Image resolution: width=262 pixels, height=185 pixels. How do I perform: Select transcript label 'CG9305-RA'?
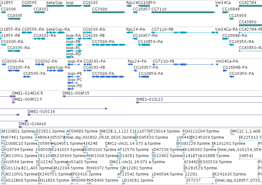pyautogui.click(x=19, y=48)
